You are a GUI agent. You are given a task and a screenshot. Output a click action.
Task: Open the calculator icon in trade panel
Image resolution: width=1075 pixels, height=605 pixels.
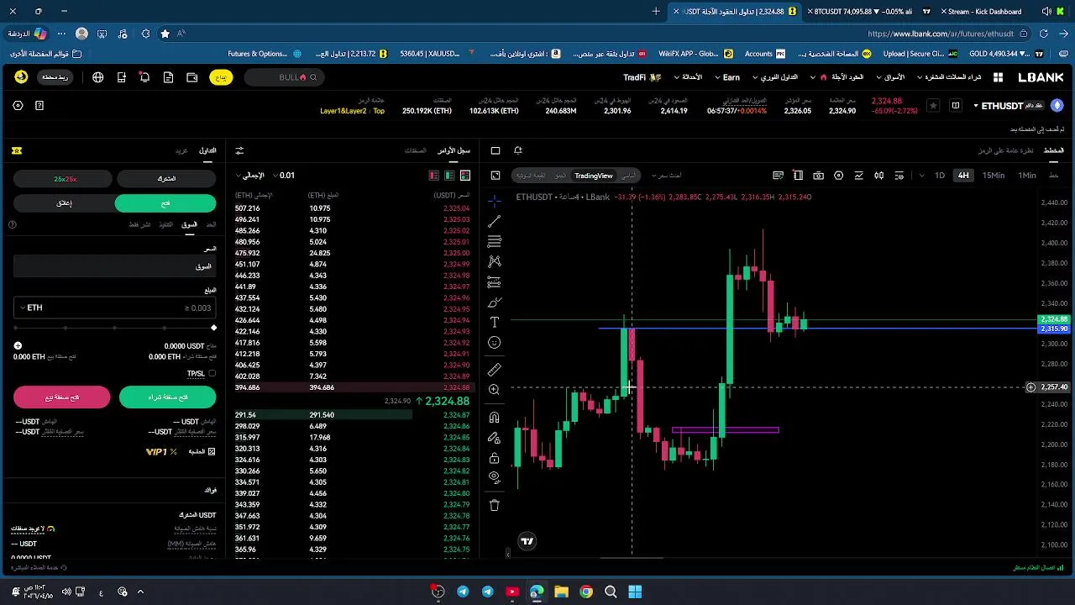point(212,451)
